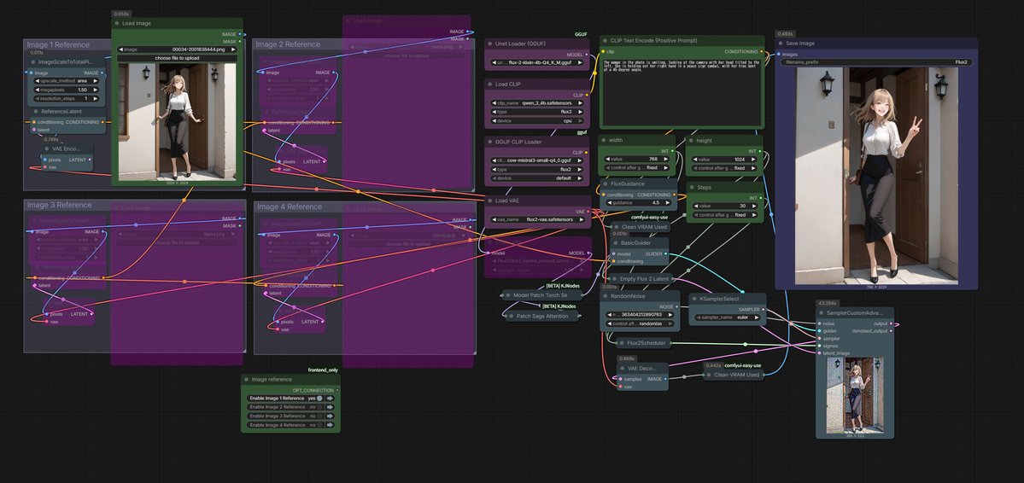The height and width of the screenshot is (483, 1024).
Task: Click the resolution_steps value field
Action: [x=67, y=98]
